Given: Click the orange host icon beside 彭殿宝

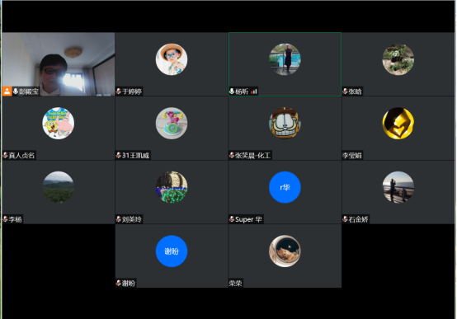Looking at the screenshot, I should tap(7, 91).
